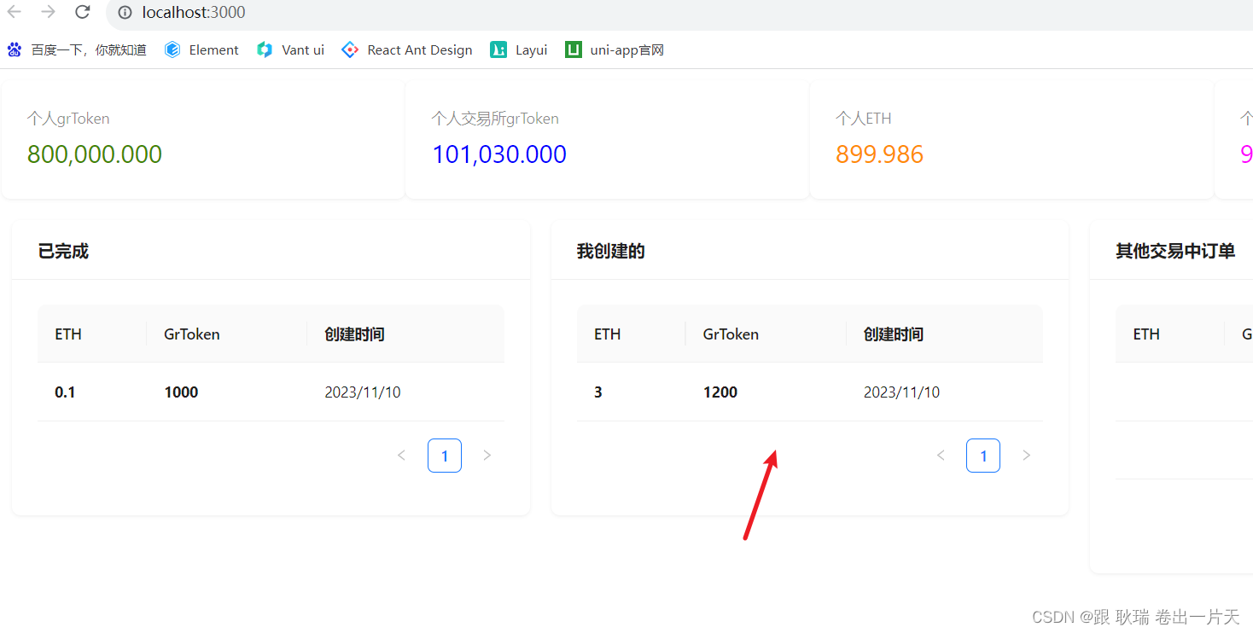The image size is (1253, 633).
Task: Select page 1 in 我创建的 pagination
Action: pyautogui.click(x=983, y=456)
